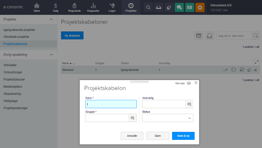Copy the Standard template row

pos(249,70)
